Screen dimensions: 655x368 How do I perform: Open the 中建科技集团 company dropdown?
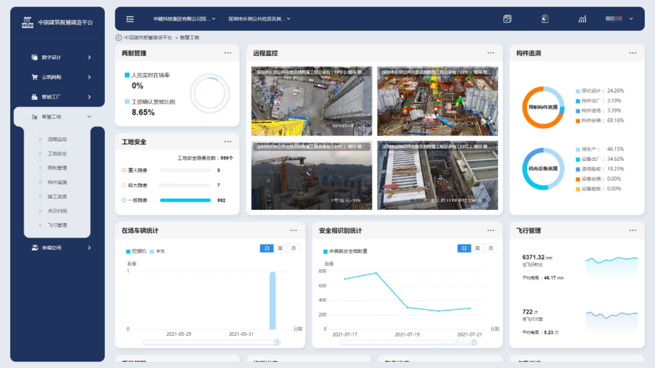(x=184, y=19)
